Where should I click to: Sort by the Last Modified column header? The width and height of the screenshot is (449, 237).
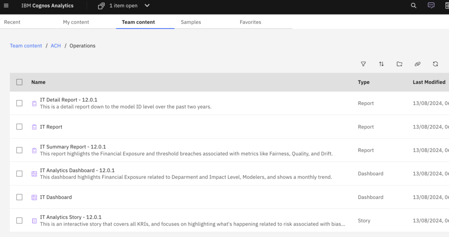429,82
